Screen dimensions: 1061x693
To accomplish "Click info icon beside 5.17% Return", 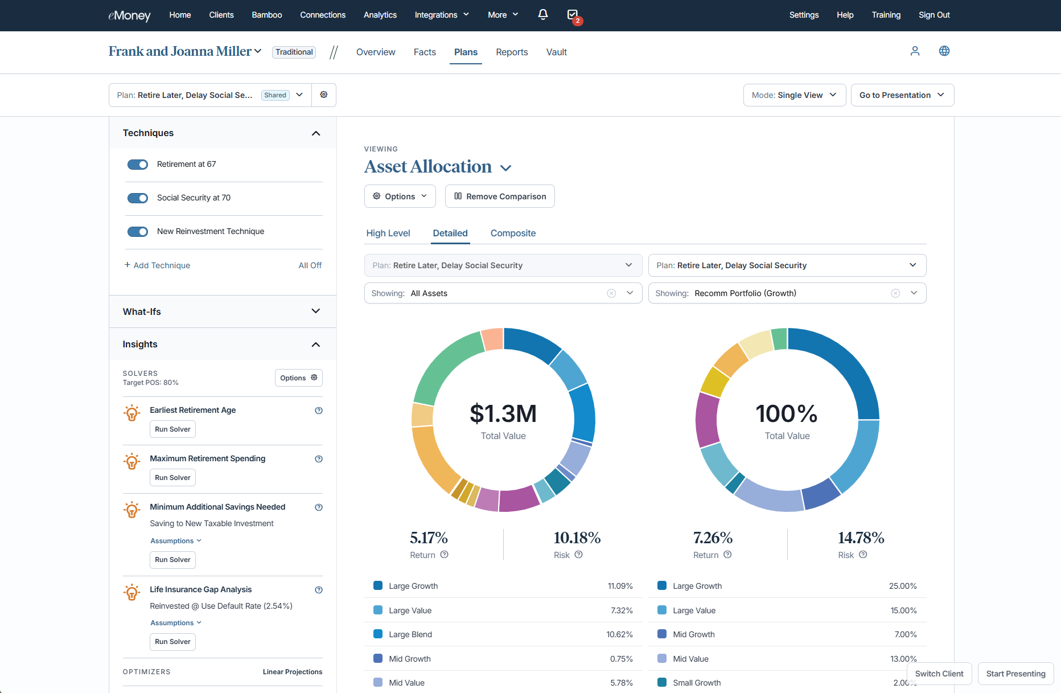I will tap(445, 555).
